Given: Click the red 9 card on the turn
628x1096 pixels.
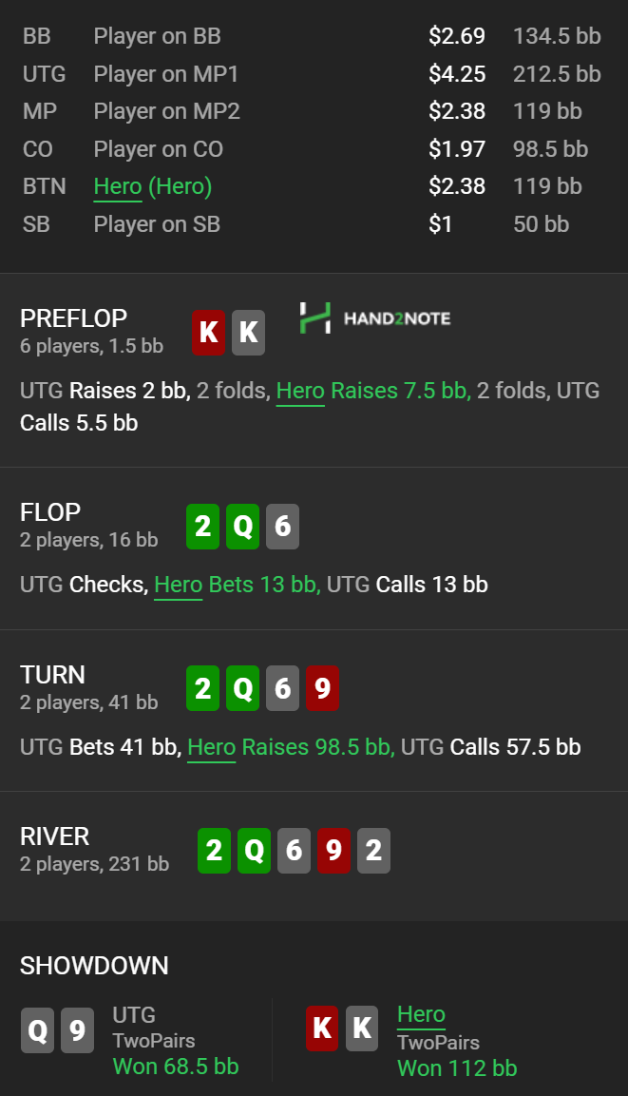Looking at the screenshot, I should [322, 688].
